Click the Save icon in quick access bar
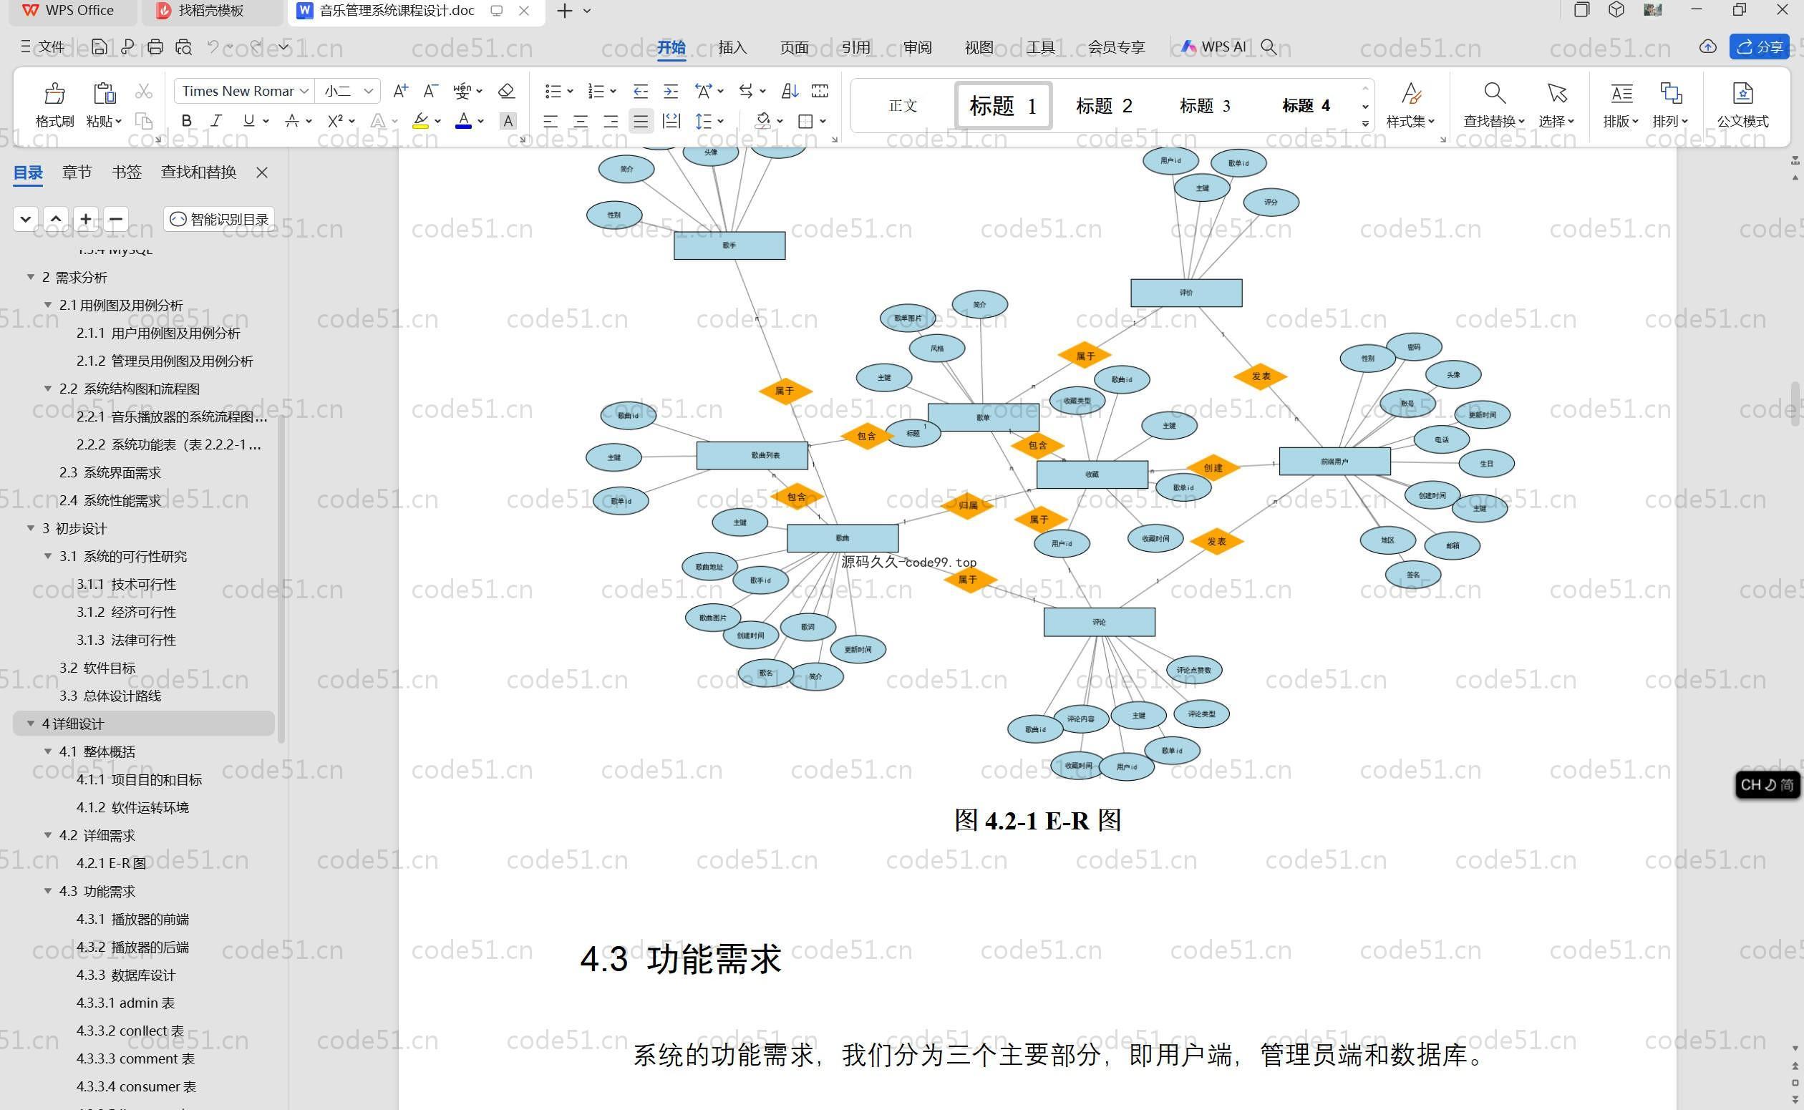1804x1110 pixels. (99, 47)
